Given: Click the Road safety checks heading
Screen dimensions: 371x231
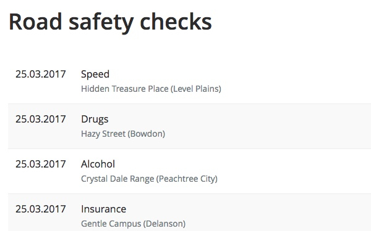Looking at the screenshot, I should pyautogui.click(x=110, y=23).
